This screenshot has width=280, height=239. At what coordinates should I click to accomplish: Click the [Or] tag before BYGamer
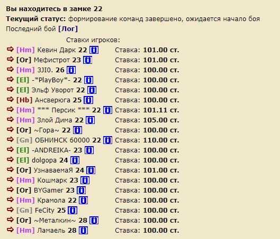coord(24,190)
